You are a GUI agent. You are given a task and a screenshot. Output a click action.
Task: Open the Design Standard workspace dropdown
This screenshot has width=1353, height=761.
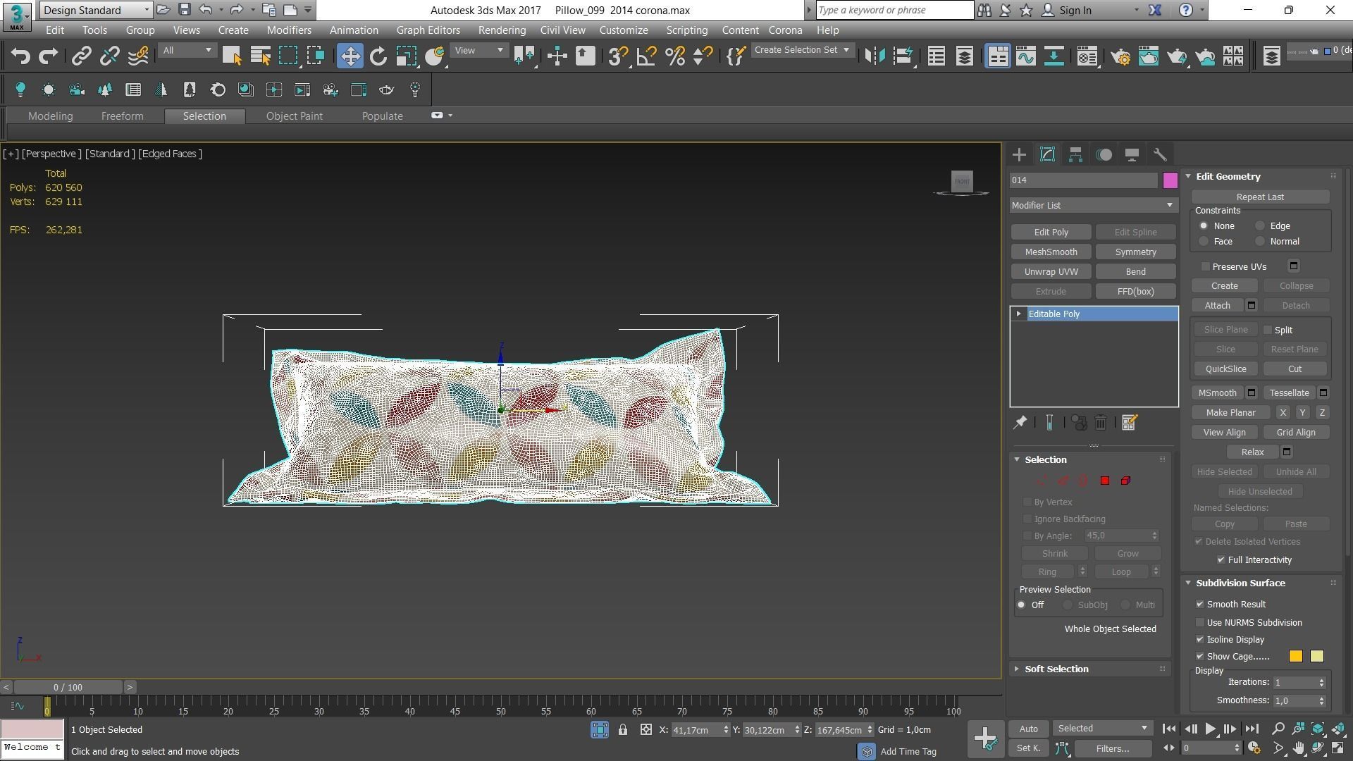[97, 11]
